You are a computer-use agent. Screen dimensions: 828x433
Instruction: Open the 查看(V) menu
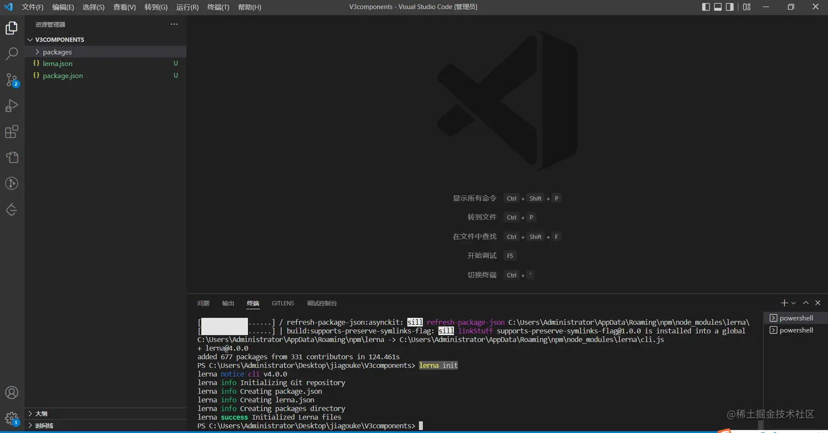[125, 7]
